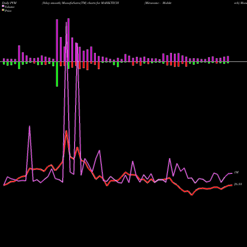
Task: Click the 1M volume line end label
Action: pos(236,172)
